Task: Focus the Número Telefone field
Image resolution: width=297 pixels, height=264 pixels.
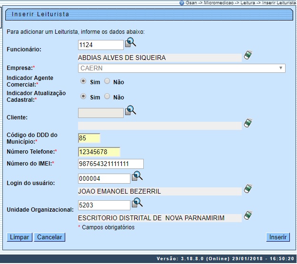Action: [99, 152]
